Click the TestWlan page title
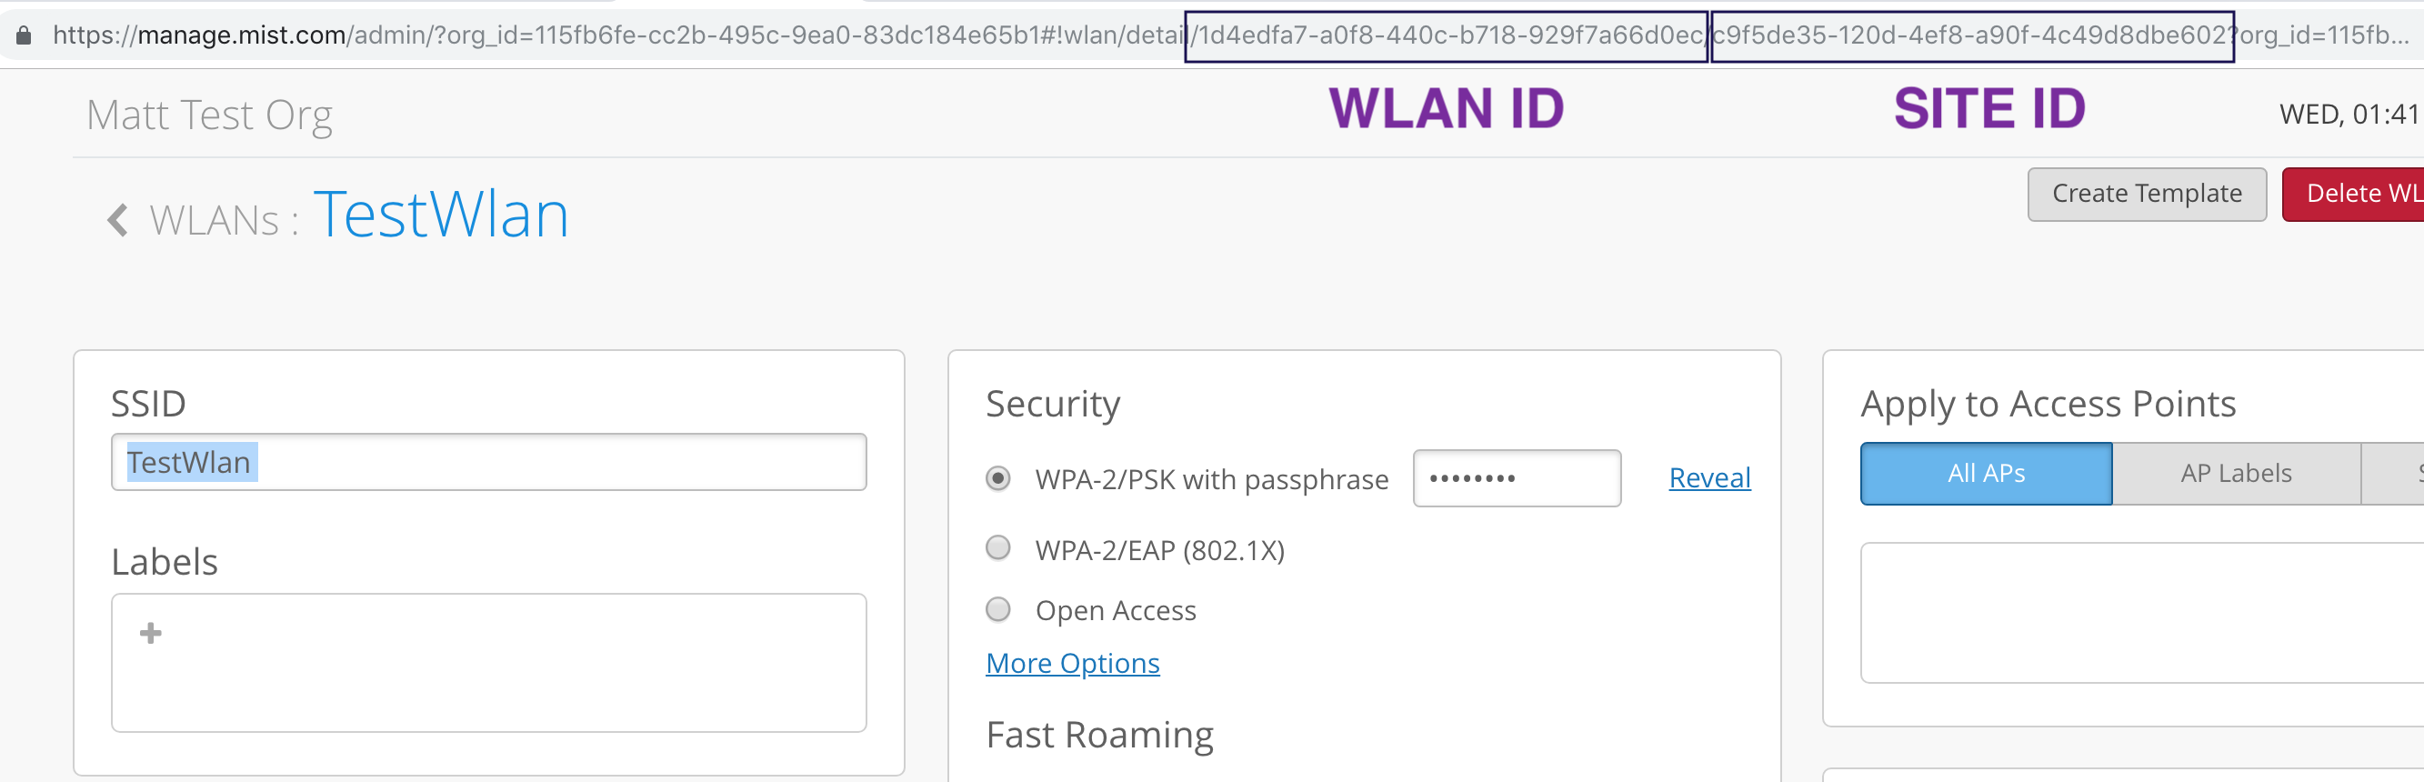This screenshot has height=782, width=2424. click(x=440, y=215)
